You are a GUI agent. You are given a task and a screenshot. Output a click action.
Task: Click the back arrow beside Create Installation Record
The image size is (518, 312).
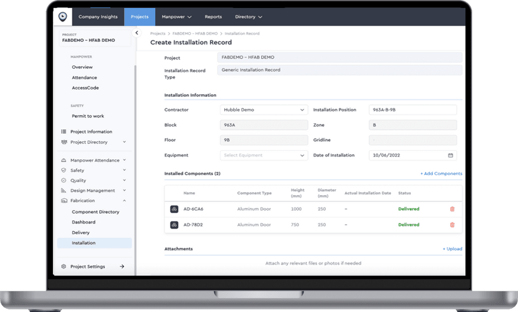tap(136, 32)
